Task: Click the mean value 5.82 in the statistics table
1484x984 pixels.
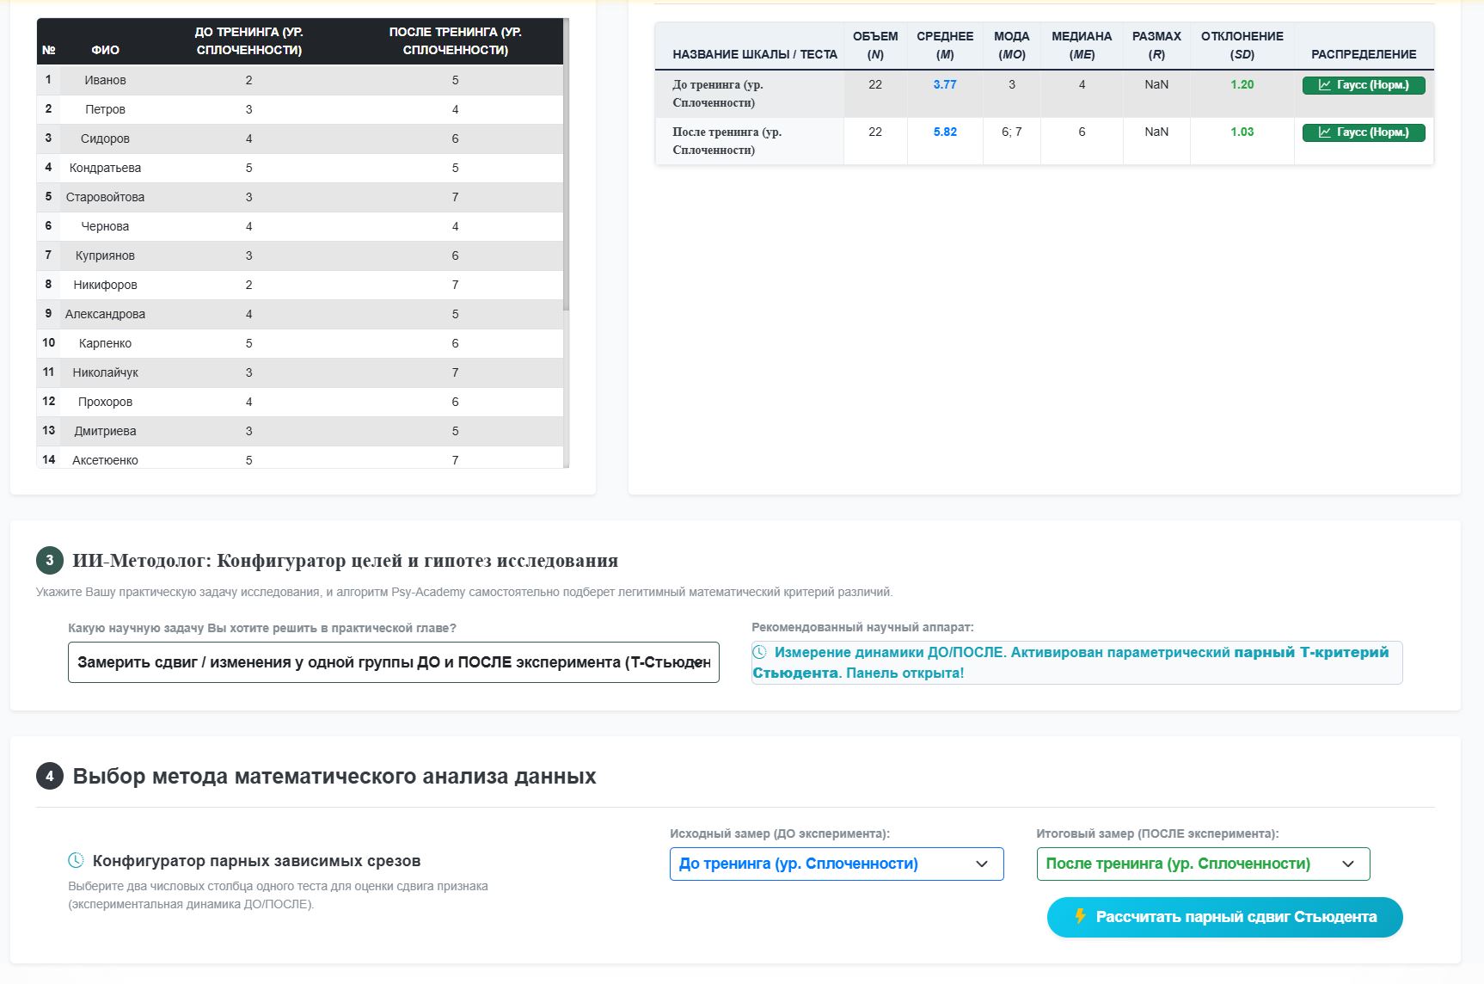Action: (x=945, y=132)
